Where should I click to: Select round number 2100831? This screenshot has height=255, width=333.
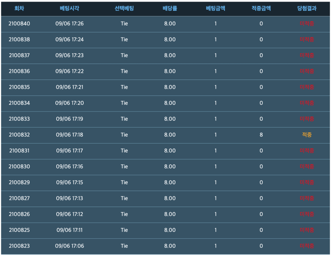(19, 151)
